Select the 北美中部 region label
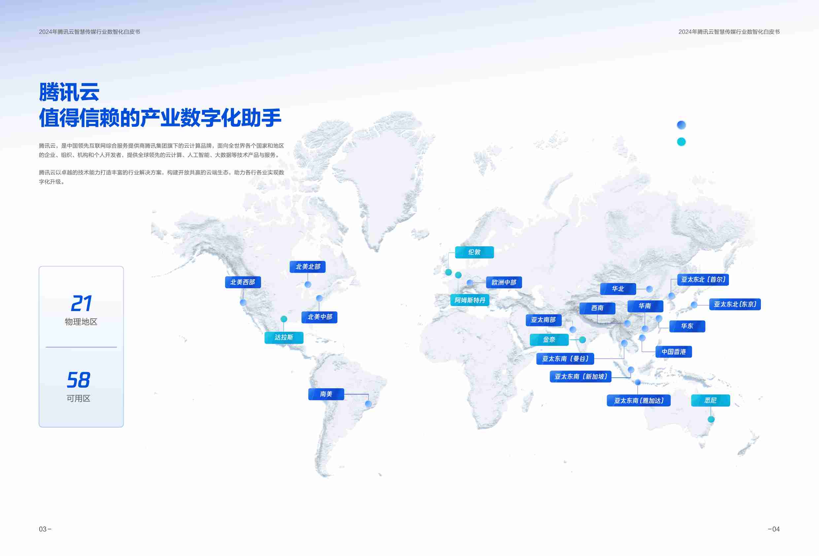Viewport: 819px width, 556px height. pyautogui.click(x=319, y=317)
